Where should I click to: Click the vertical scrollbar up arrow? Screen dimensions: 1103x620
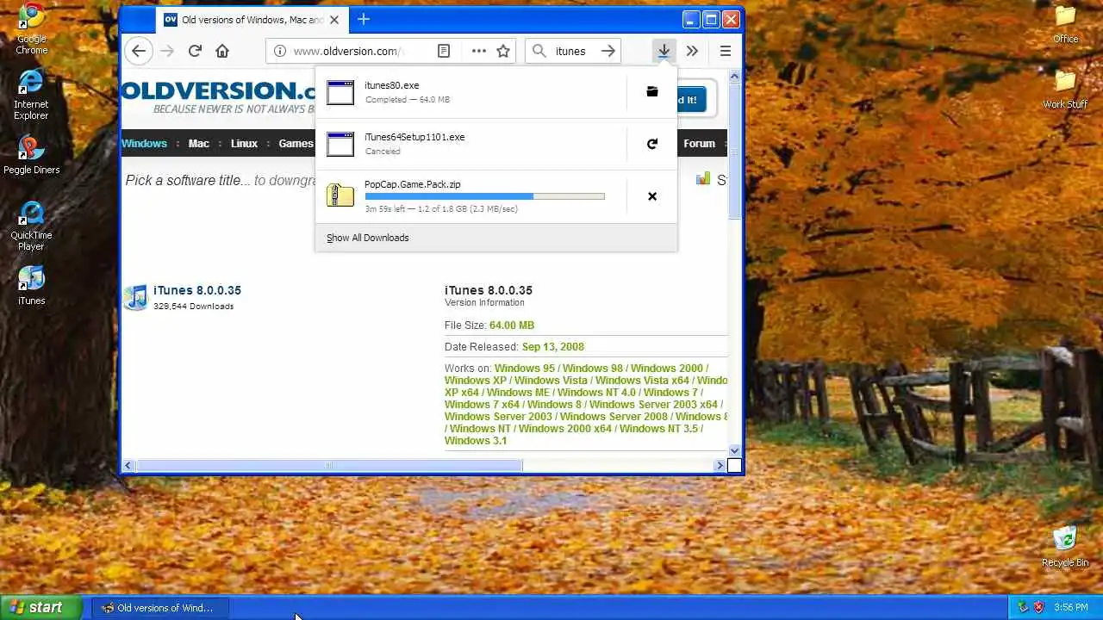pyautogui.click(x=735, y=77)
